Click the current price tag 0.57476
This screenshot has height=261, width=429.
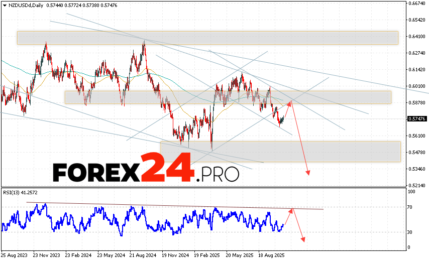click(x=417, y=119)
